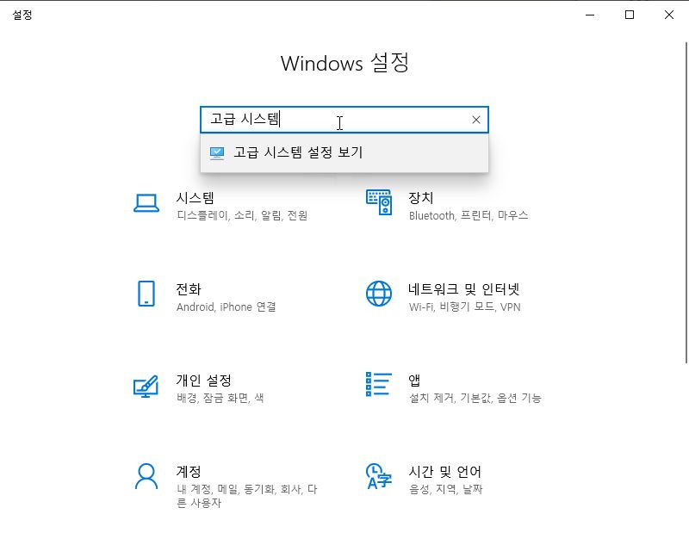This screenshot has height=545, width=689.
Task: Open the 시간 및 언어 icon
Action: pyautogui.click(x=378, y=476)
